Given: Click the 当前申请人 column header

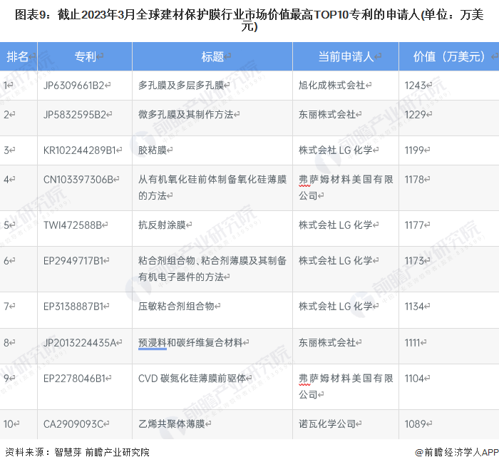Looking at the screenshot, I should 346,56.
